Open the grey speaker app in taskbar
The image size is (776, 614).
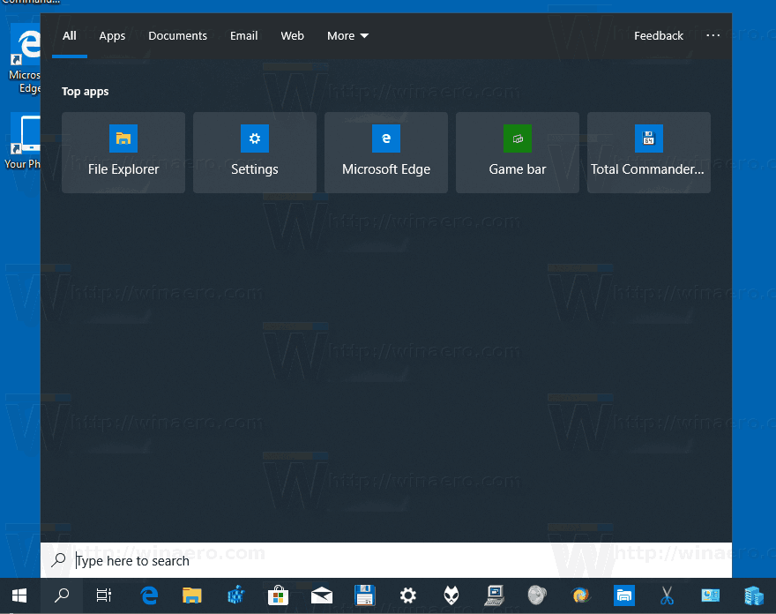[537, 595]
